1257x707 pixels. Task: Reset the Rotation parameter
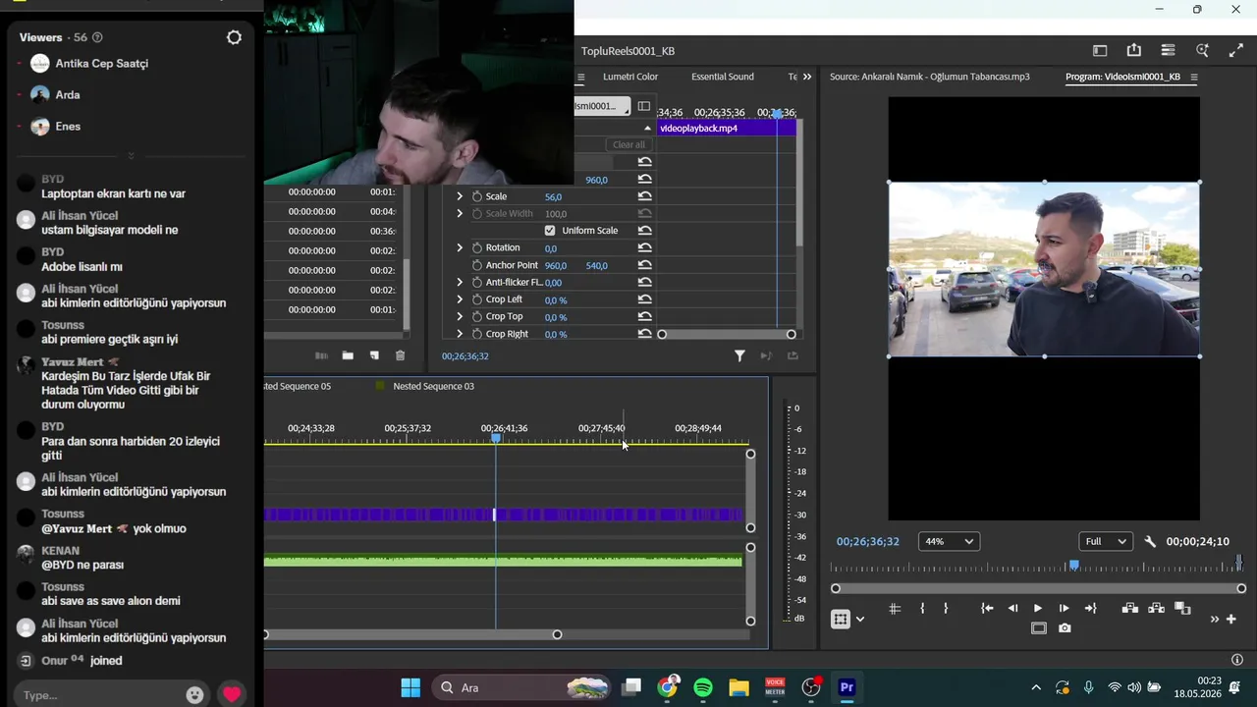[644, 248]
